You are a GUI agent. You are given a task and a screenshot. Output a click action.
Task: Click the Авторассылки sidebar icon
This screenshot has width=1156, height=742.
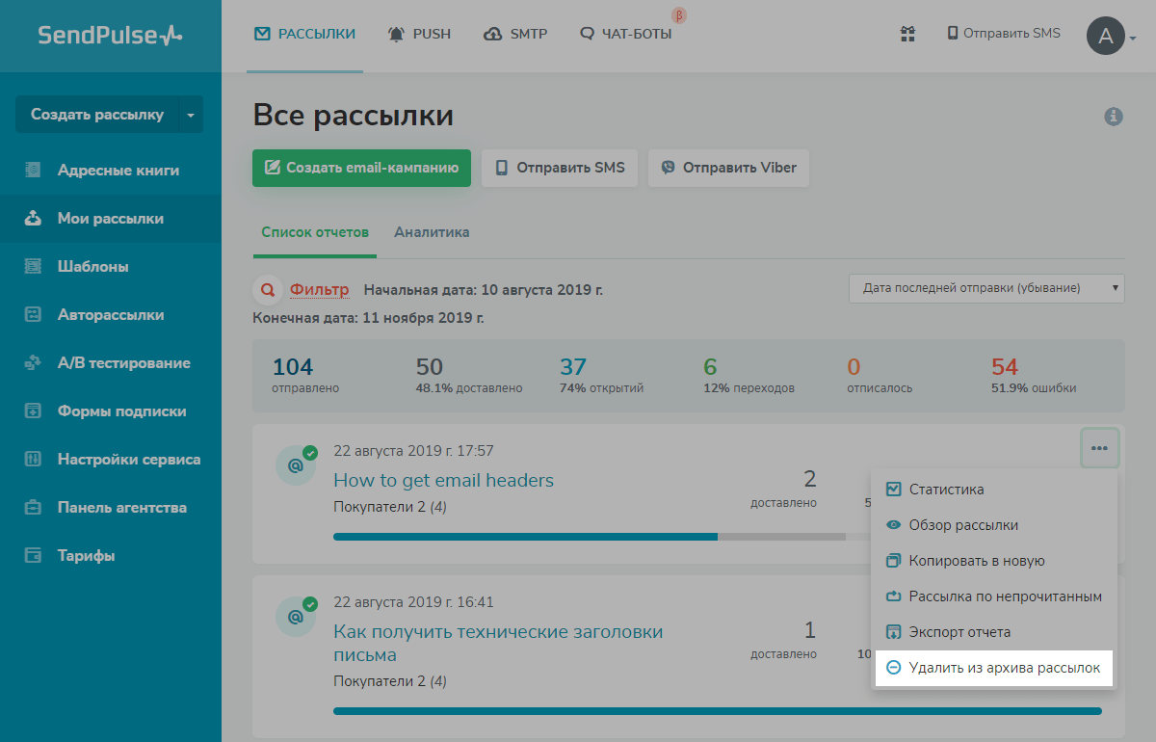33,315
